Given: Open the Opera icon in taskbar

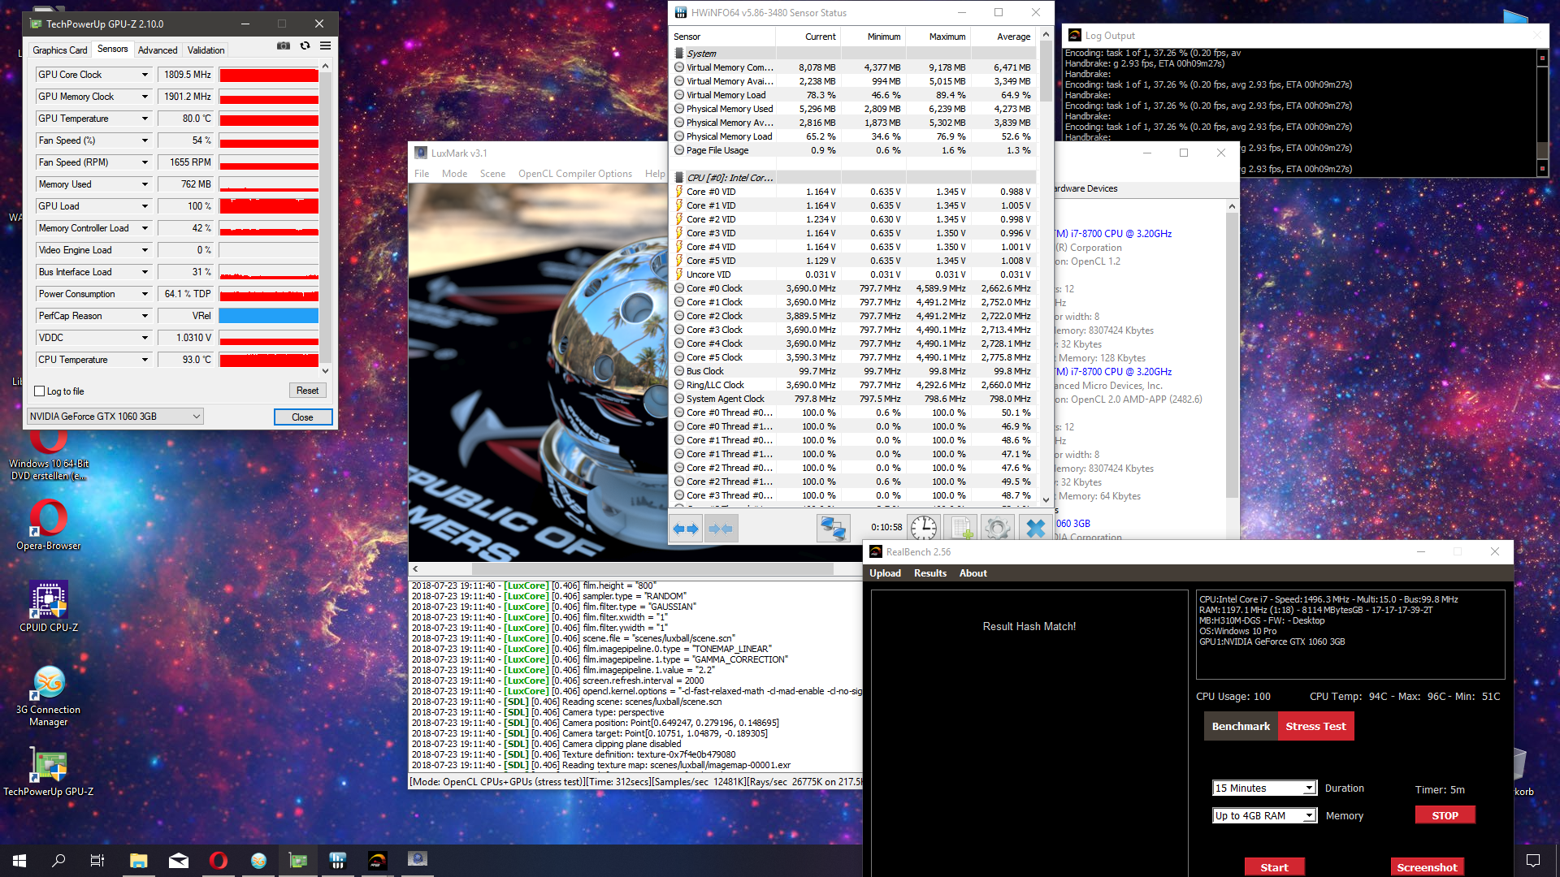Looking at the screenshot, I should coord(219,860).
